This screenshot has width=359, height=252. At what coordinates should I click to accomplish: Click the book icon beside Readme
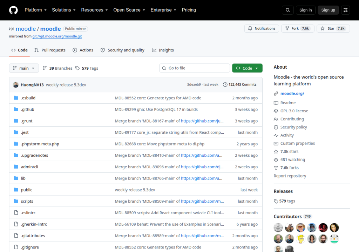(x=276, y=103)
